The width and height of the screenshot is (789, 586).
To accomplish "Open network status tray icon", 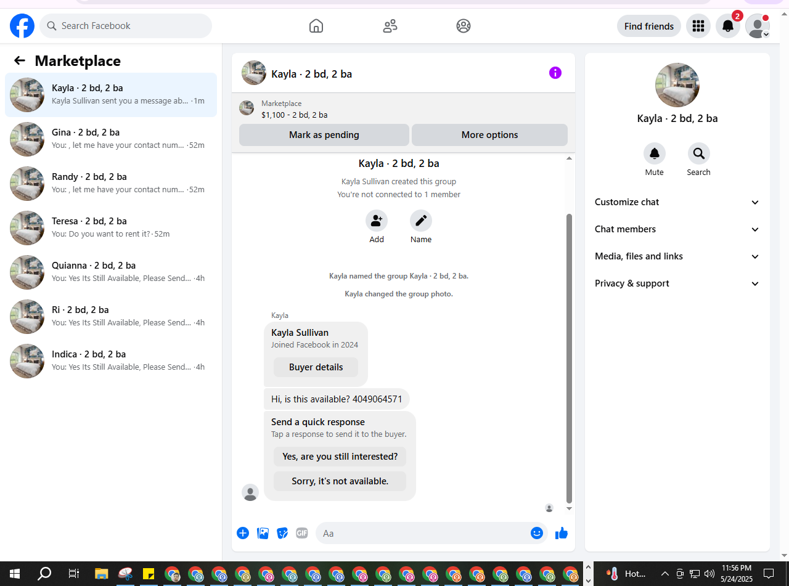I will (x=695, y=574).
